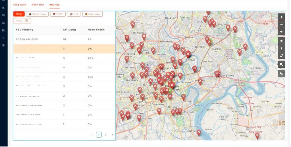Show map info using the i button

point(281,48)
